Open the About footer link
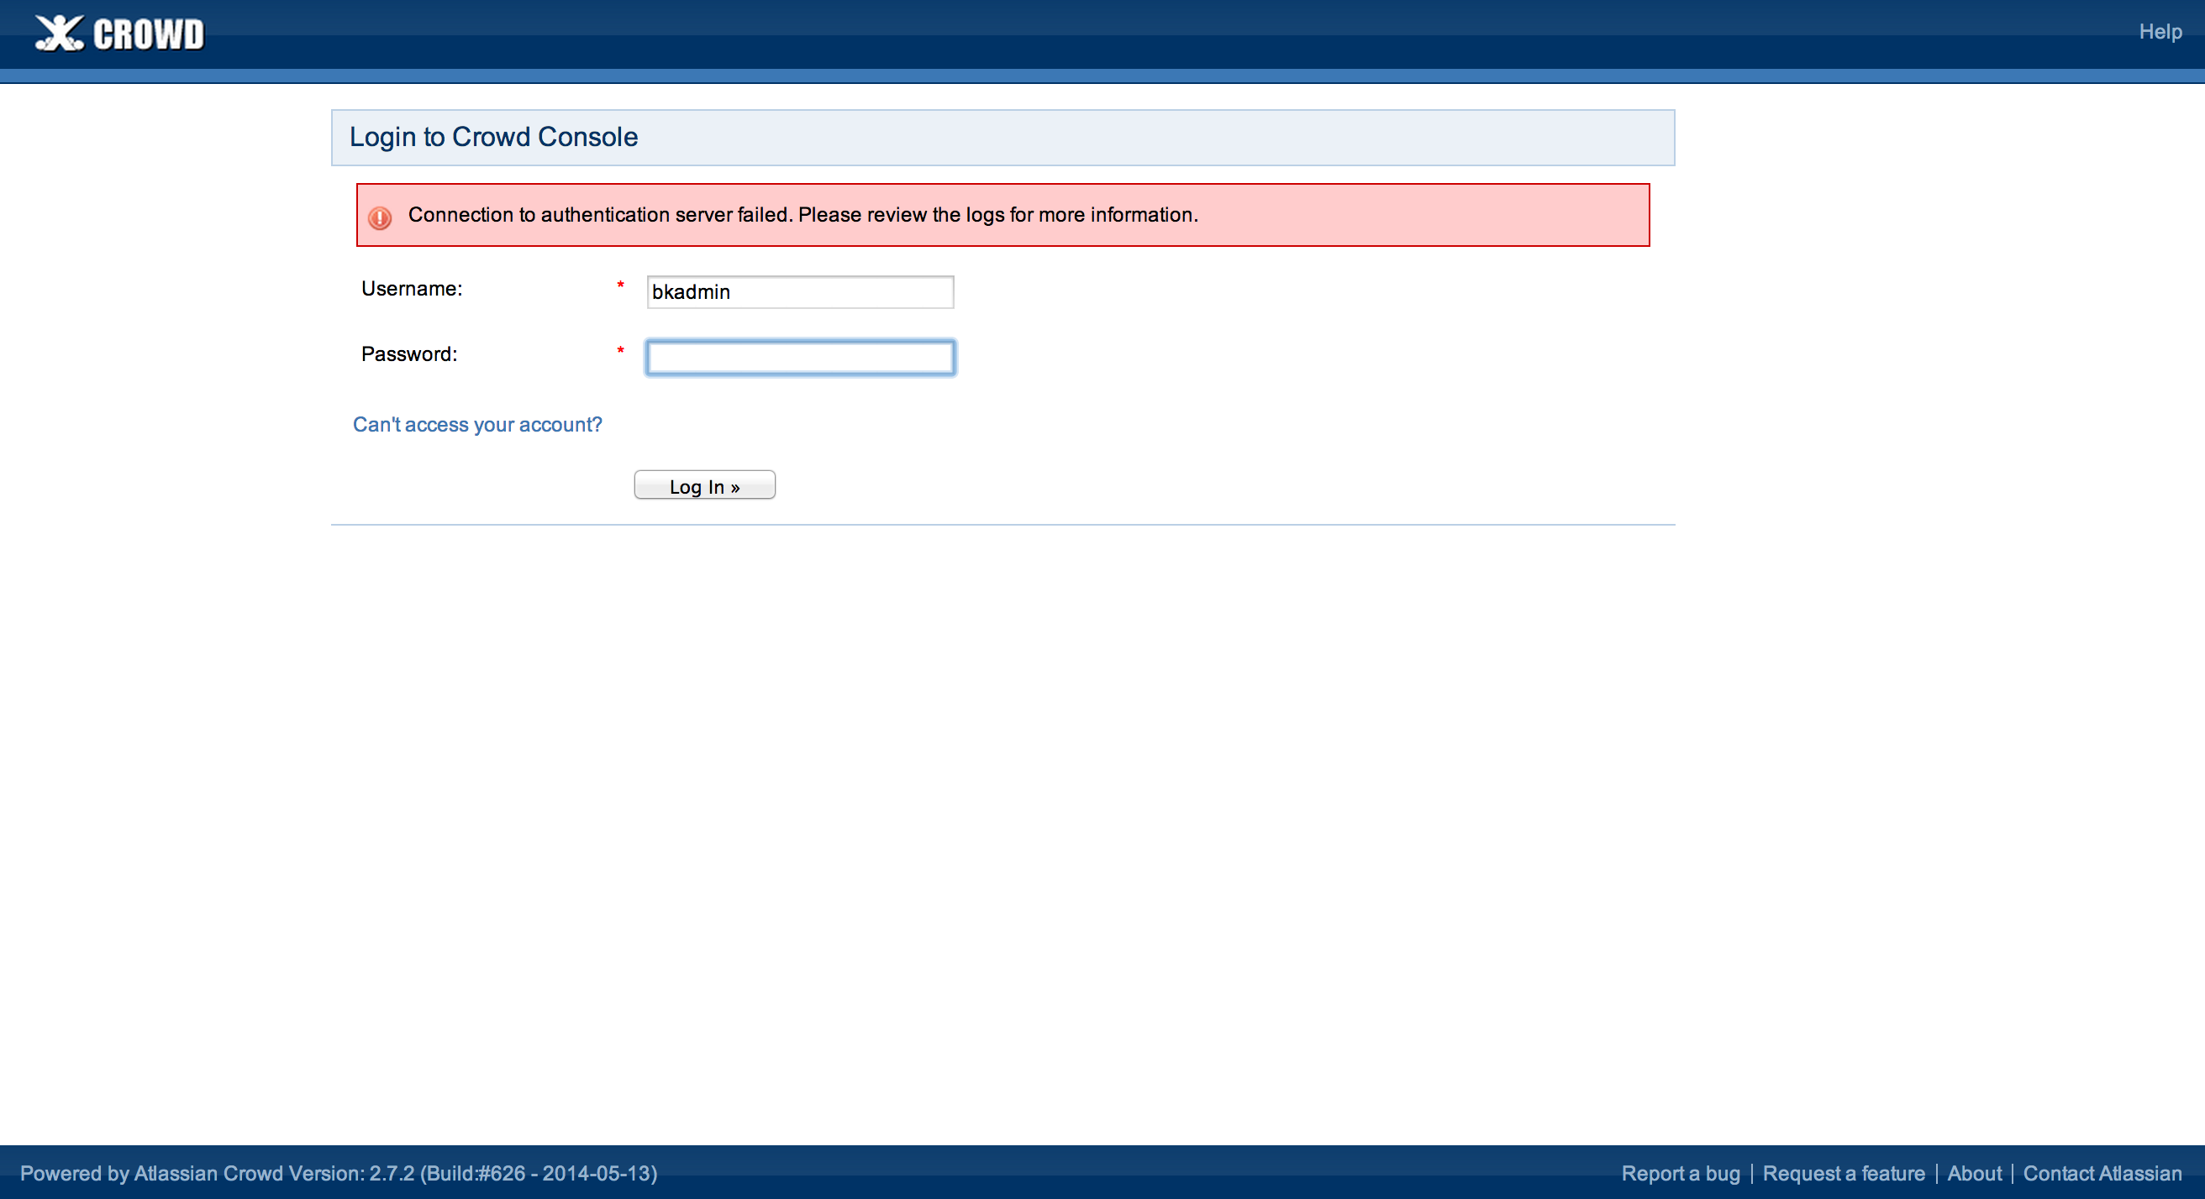The height and width of the screenshot is (1199, 2205). pyautogui.click(x=1974, y=1173)
